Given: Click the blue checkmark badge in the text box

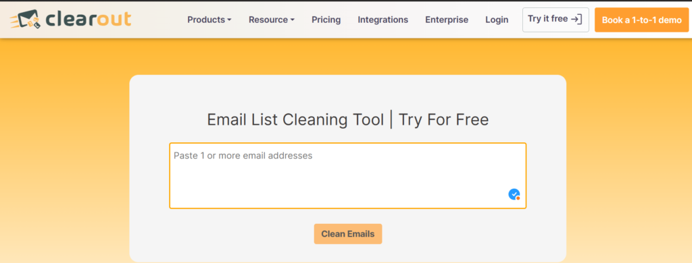Looking at the screenshot, I should (x=514, y=194).
